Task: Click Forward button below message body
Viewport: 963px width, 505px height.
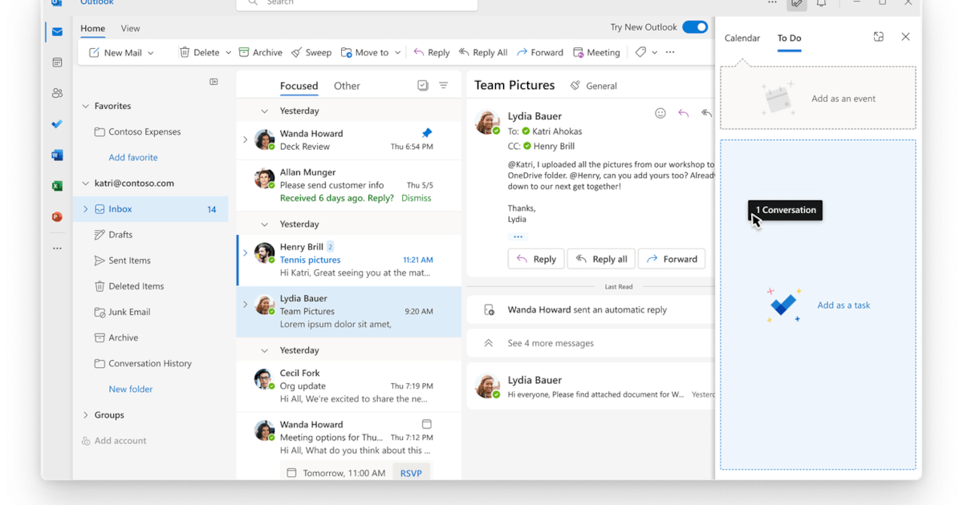Action: 672,259
